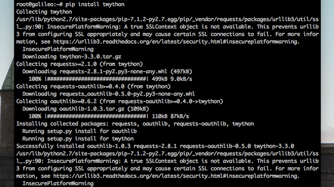The width and height of the screenshot is (334, 187).
Task: Click the 'Successfully installed' result line
Action: pos(155,146)
